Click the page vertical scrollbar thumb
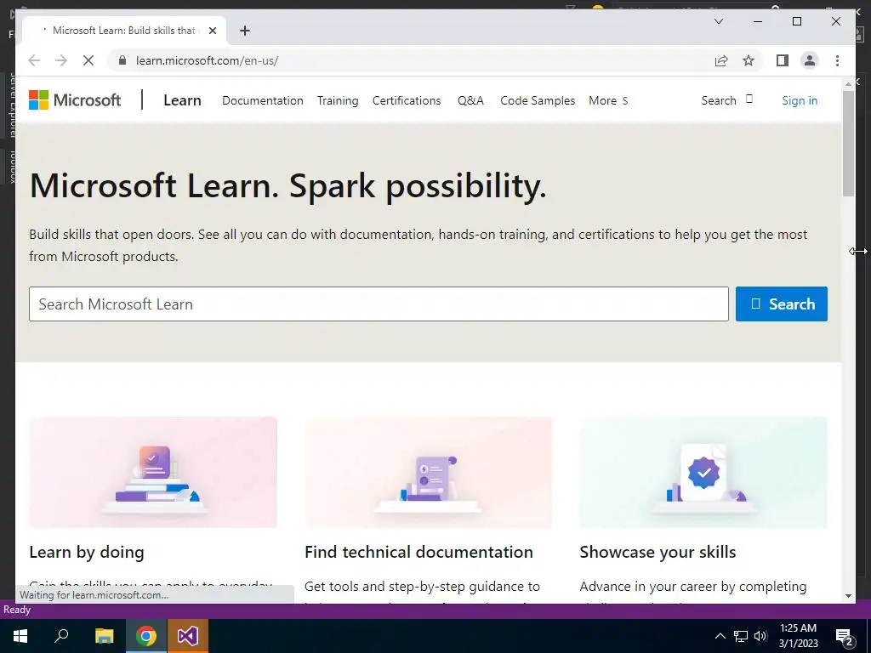Image resolution: width=871 pixels, height=653 pixels. pyautogui.click(x=848, y=143)
